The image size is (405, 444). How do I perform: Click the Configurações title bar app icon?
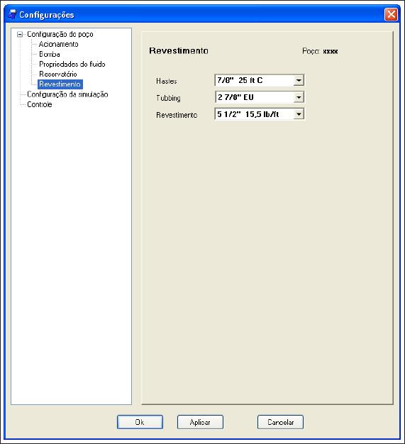tap(12, 14)
